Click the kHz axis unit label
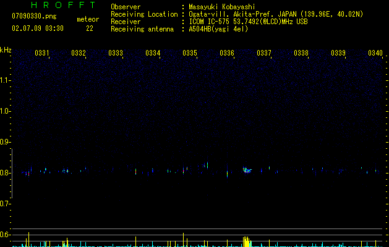 [6, 50]
